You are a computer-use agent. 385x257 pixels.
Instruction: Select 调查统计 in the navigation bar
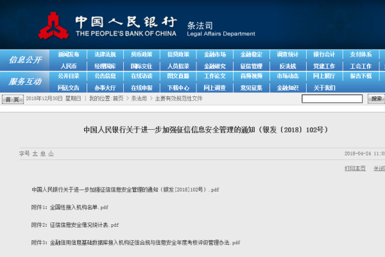coord(287,55)
